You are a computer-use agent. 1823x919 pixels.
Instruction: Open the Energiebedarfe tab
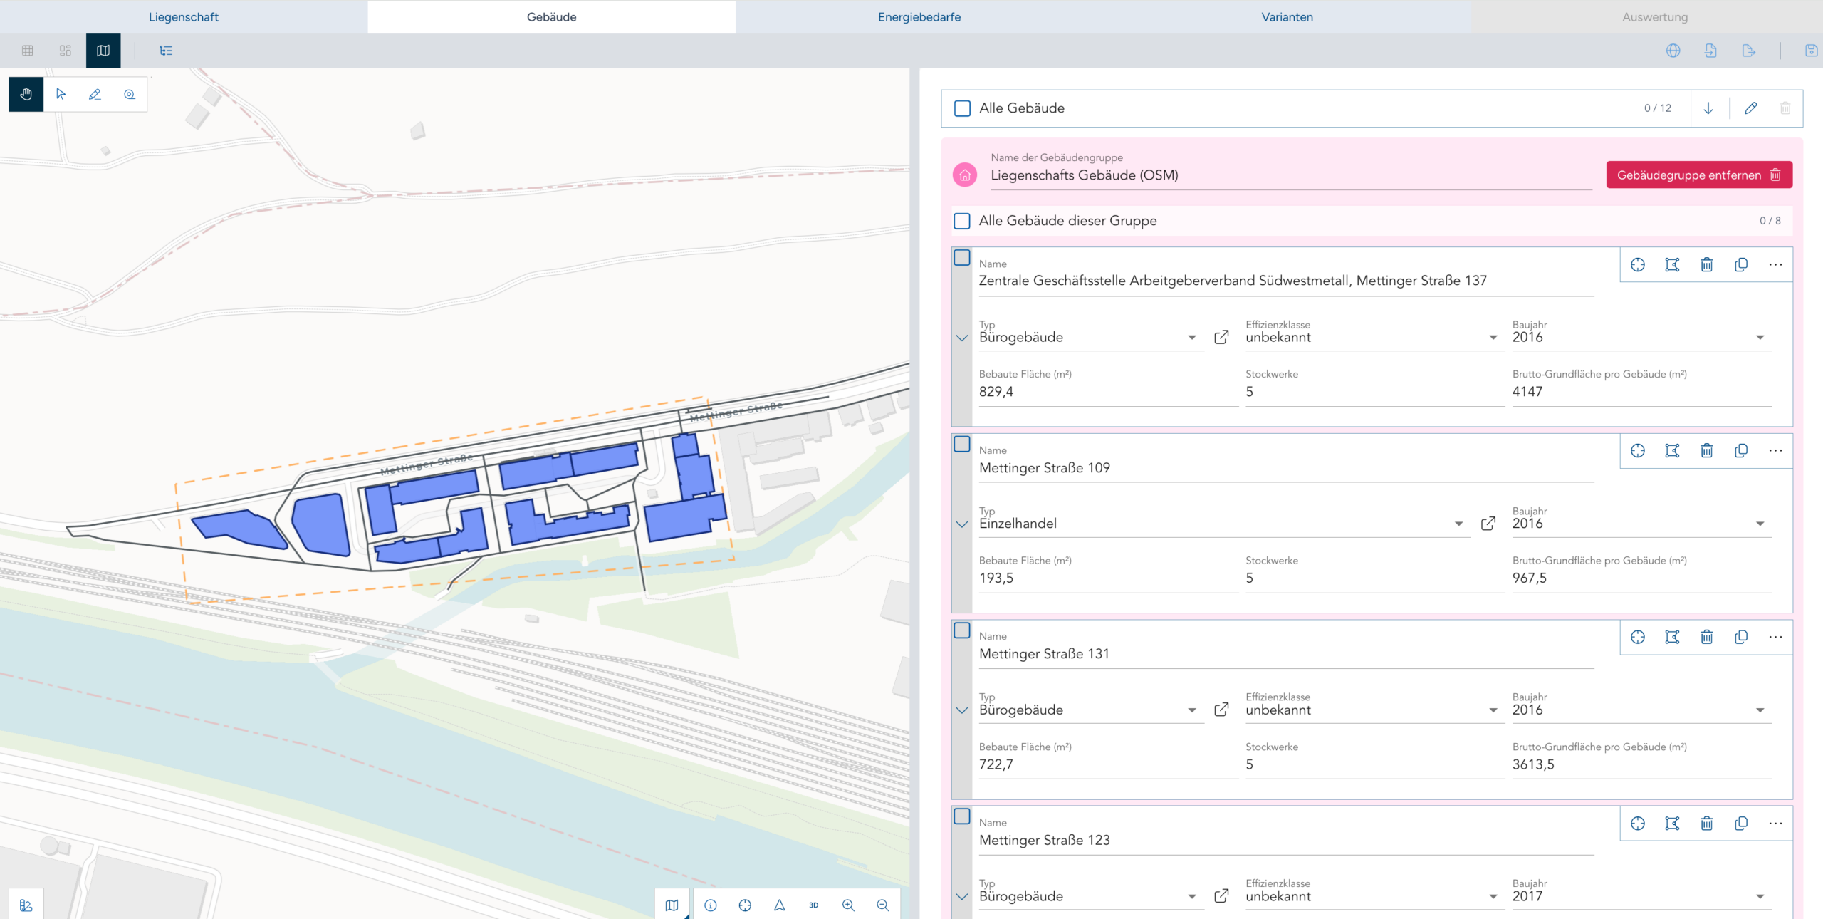919,17
